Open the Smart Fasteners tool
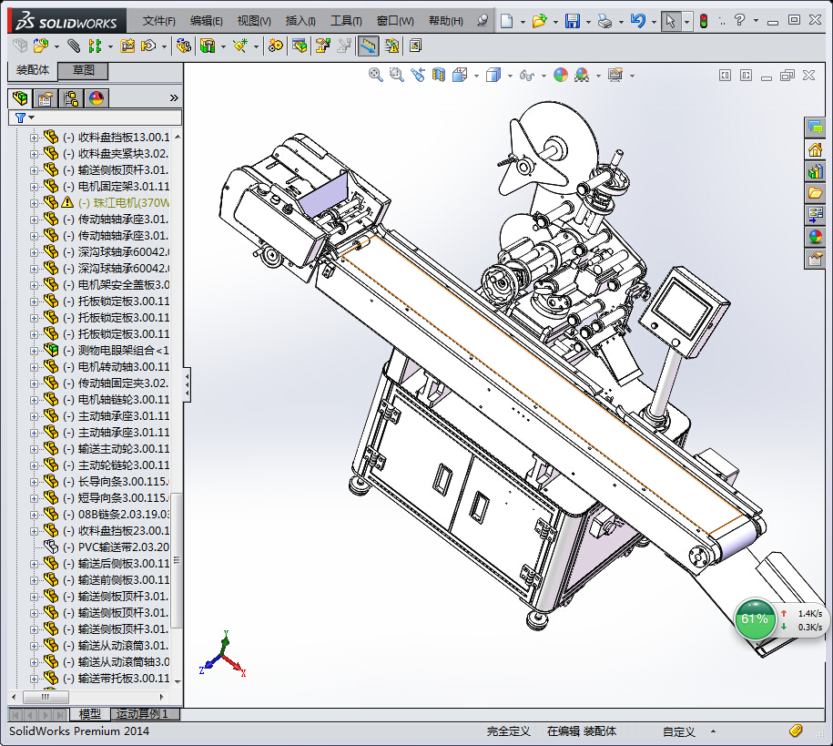This screenshot has width=833, height=746. coord(127,46)
